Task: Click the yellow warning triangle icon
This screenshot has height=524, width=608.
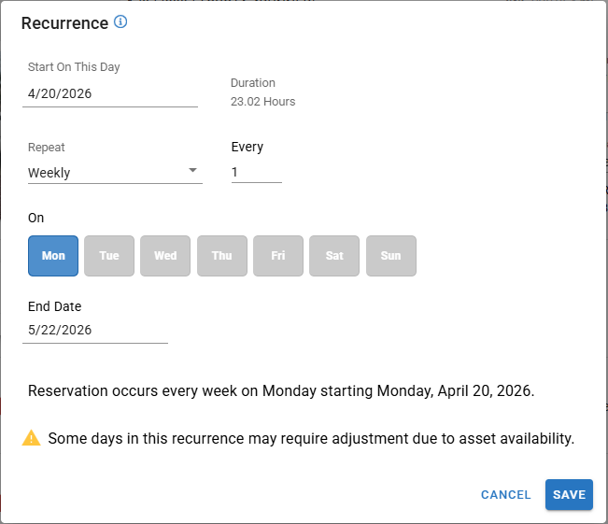Action: (32, 437)
